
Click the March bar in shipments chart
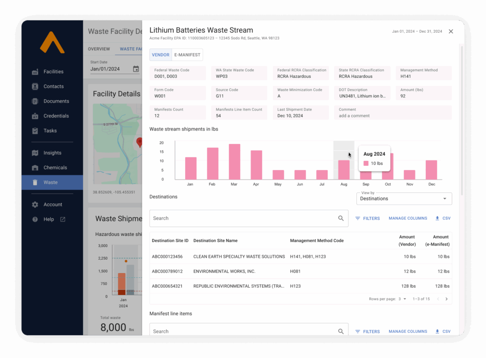click(x=234, y=162)
